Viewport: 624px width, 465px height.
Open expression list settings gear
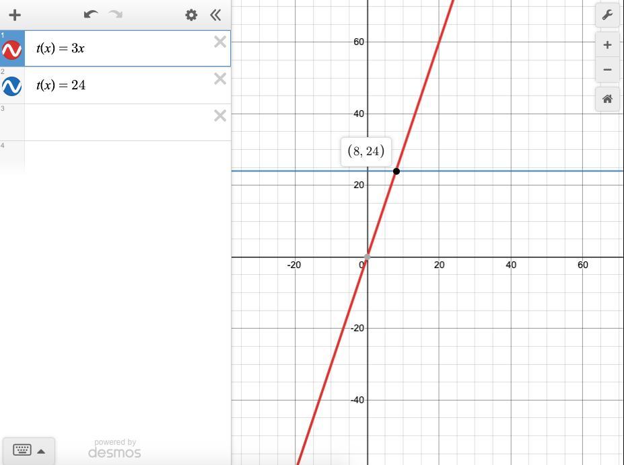(191, 15)
